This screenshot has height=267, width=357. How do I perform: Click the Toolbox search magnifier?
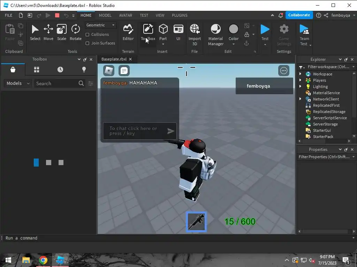(81, 83)
